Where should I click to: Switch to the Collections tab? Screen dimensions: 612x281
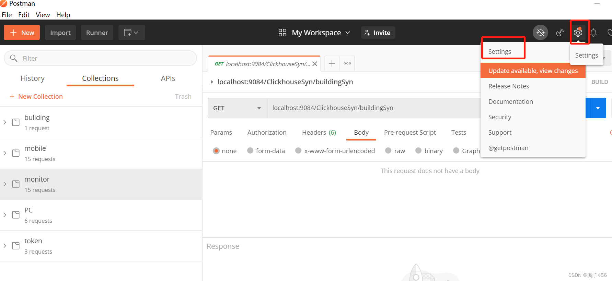[100, 78]
